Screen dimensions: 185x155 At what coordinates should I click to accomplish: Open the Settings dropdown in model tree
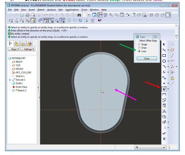28,49
